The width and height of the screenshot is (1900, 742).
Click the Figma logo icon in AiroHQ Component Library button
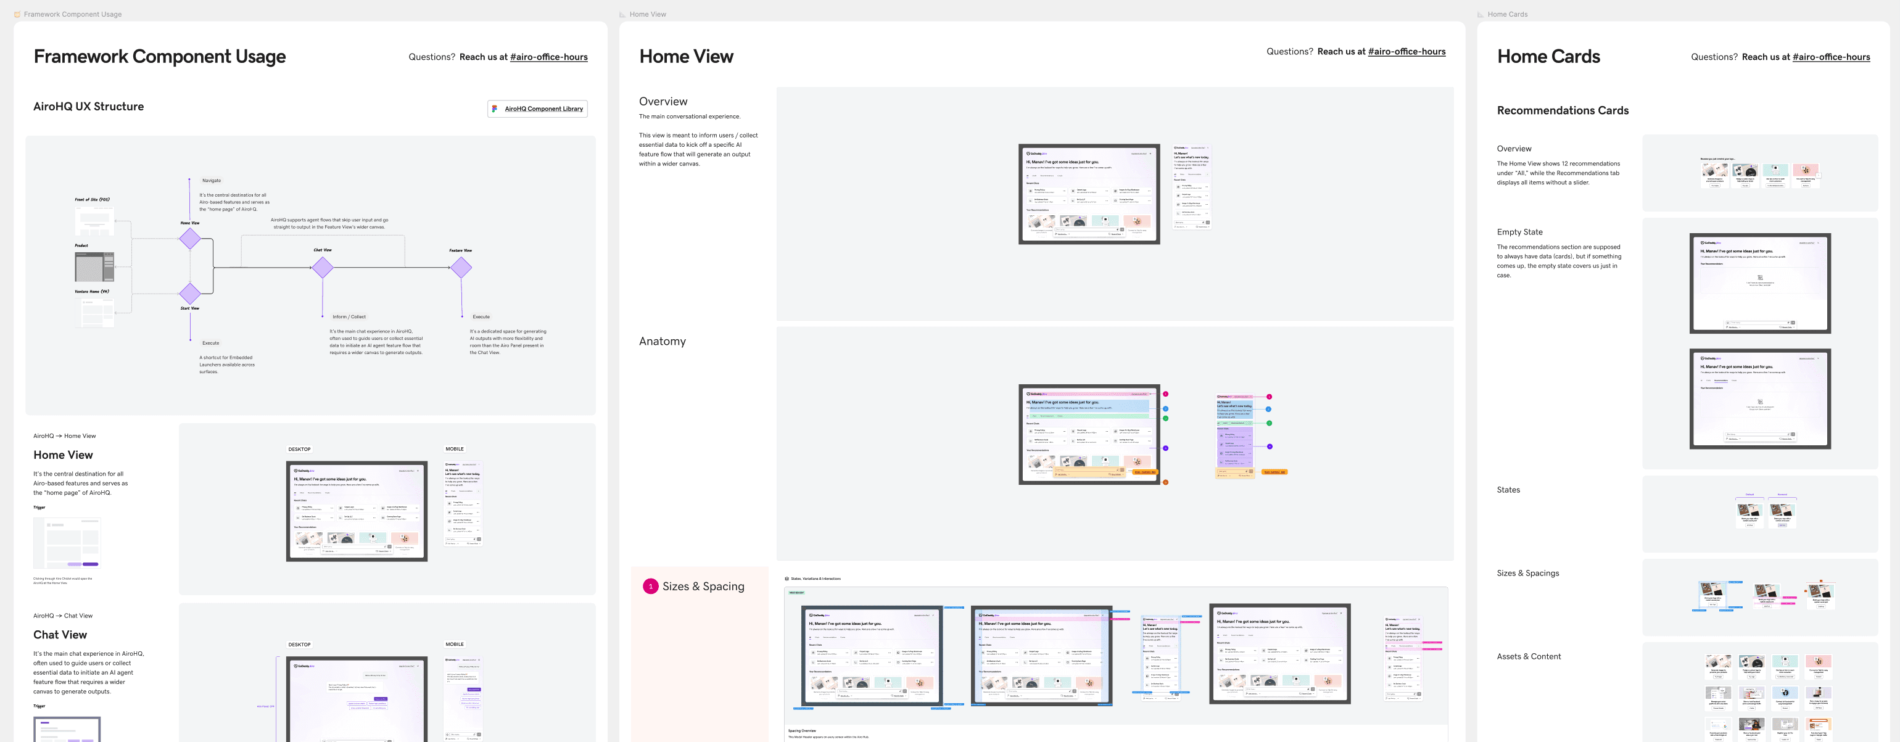click(x=494, y=109)
